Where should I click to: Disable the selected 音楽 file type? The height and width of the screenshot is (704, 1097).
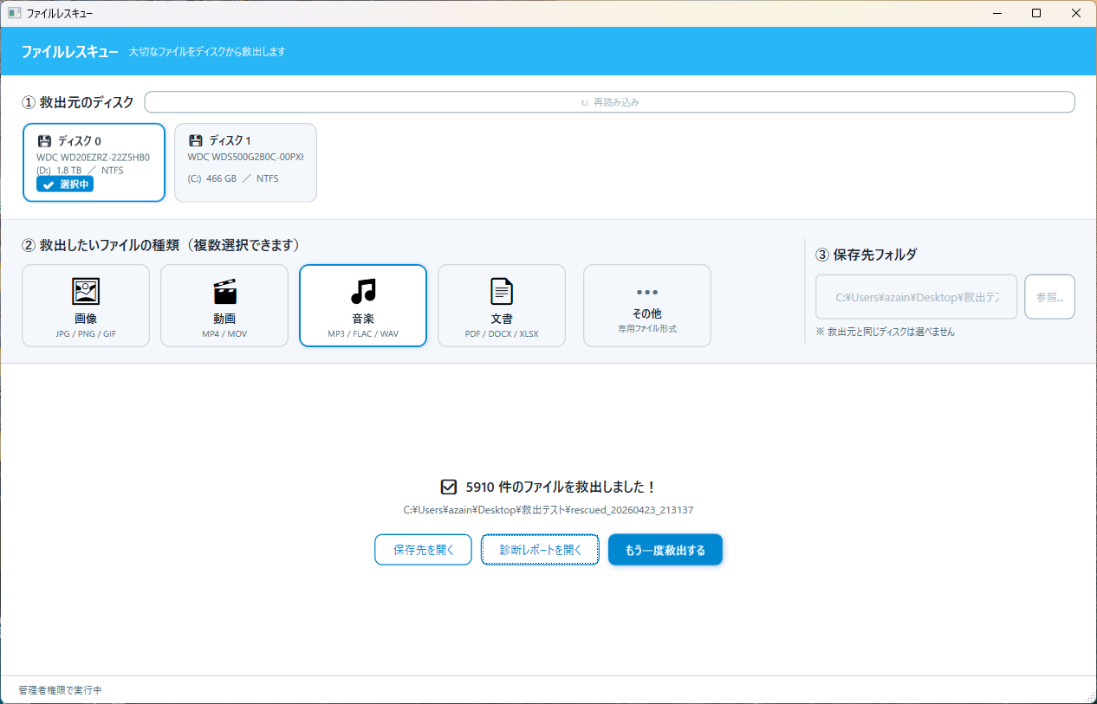point(362,305)
